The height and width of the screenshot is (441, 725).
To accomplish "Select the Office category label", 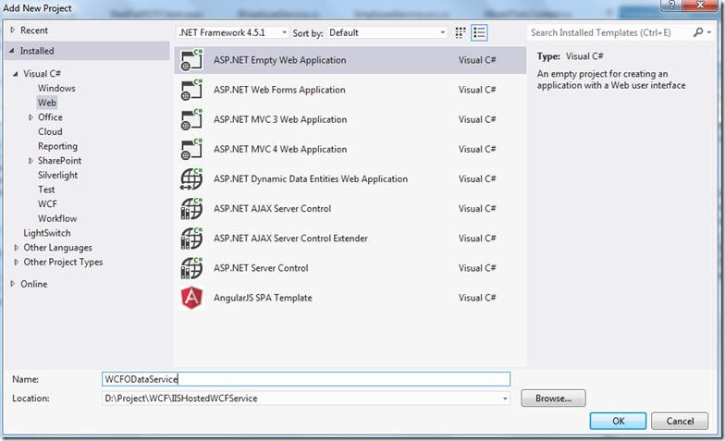I will pos(50,117).
